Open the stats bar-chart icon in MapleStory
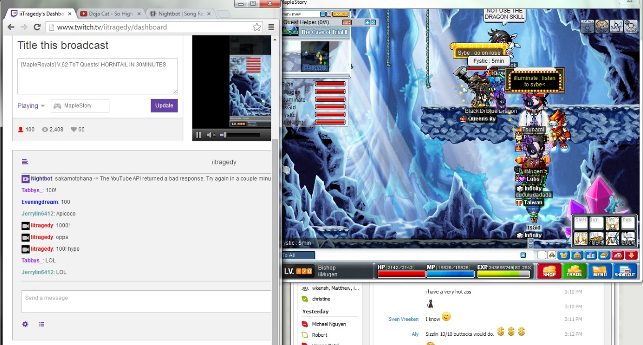This screenshot has width=643, height=345. (x=591, y=255)
